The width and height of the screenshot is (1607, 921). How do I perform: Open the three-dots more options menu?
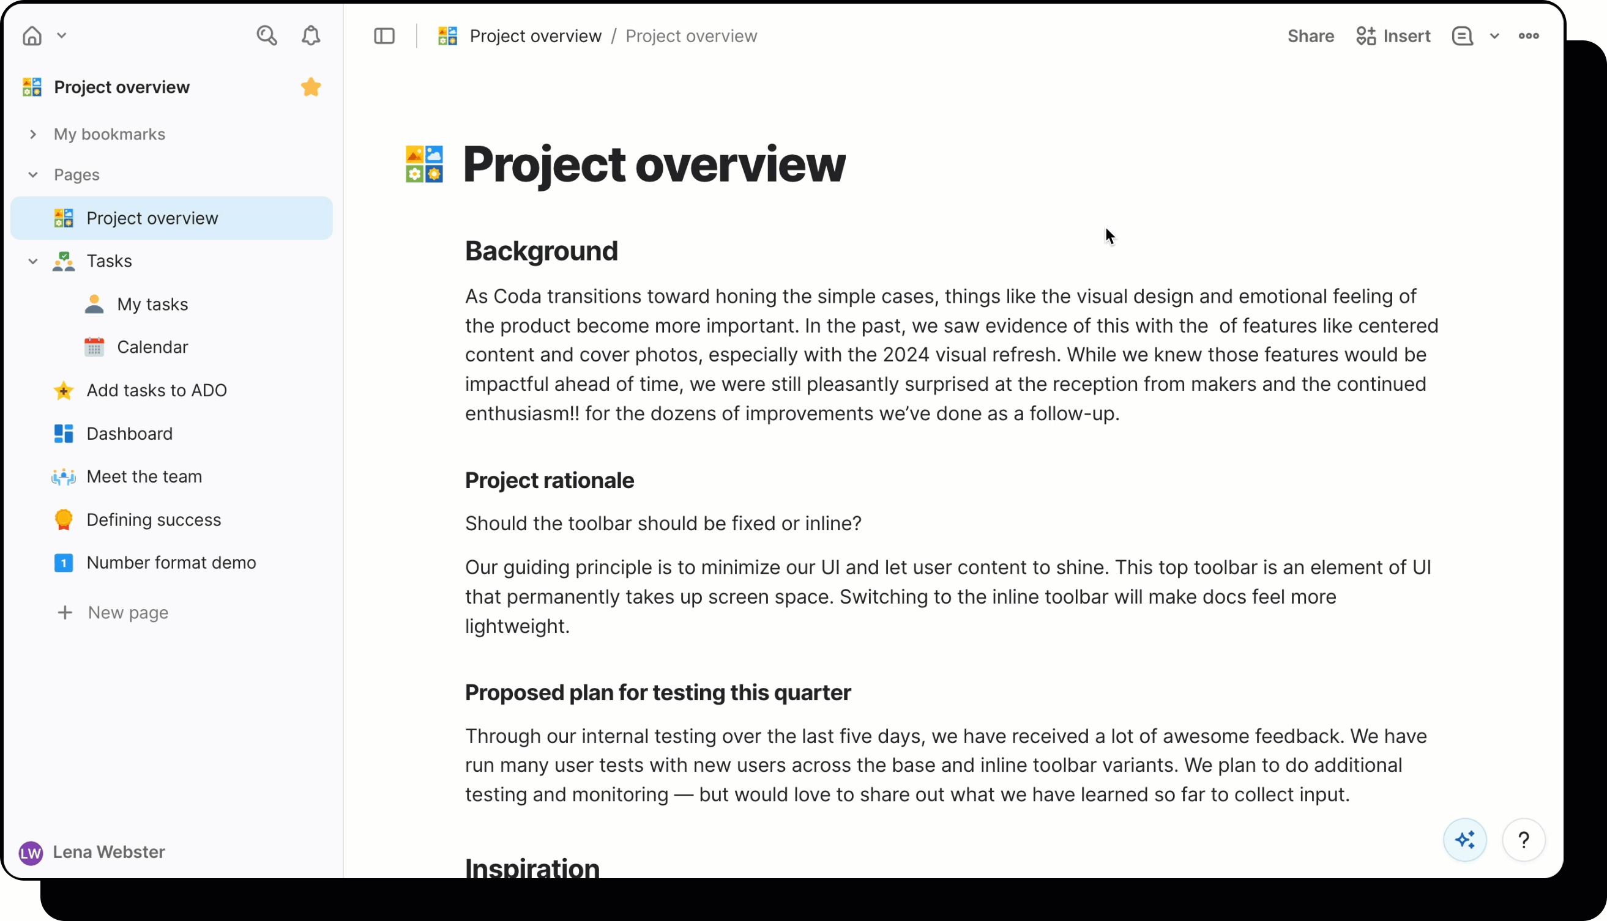pos(1529,36)
